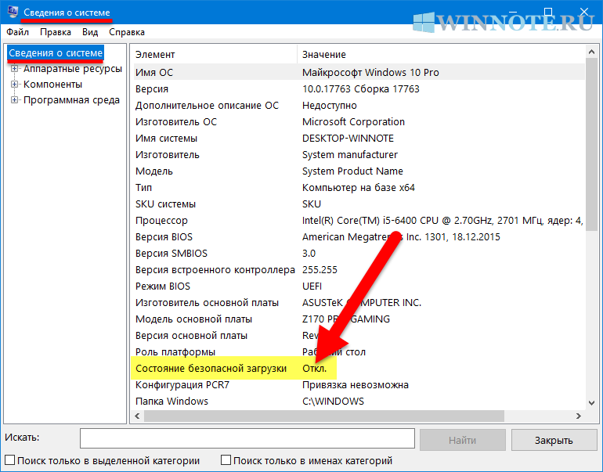603x472 pixels.
Task: Click vertical scrollbar down arrow
Action: pos(591,403)
